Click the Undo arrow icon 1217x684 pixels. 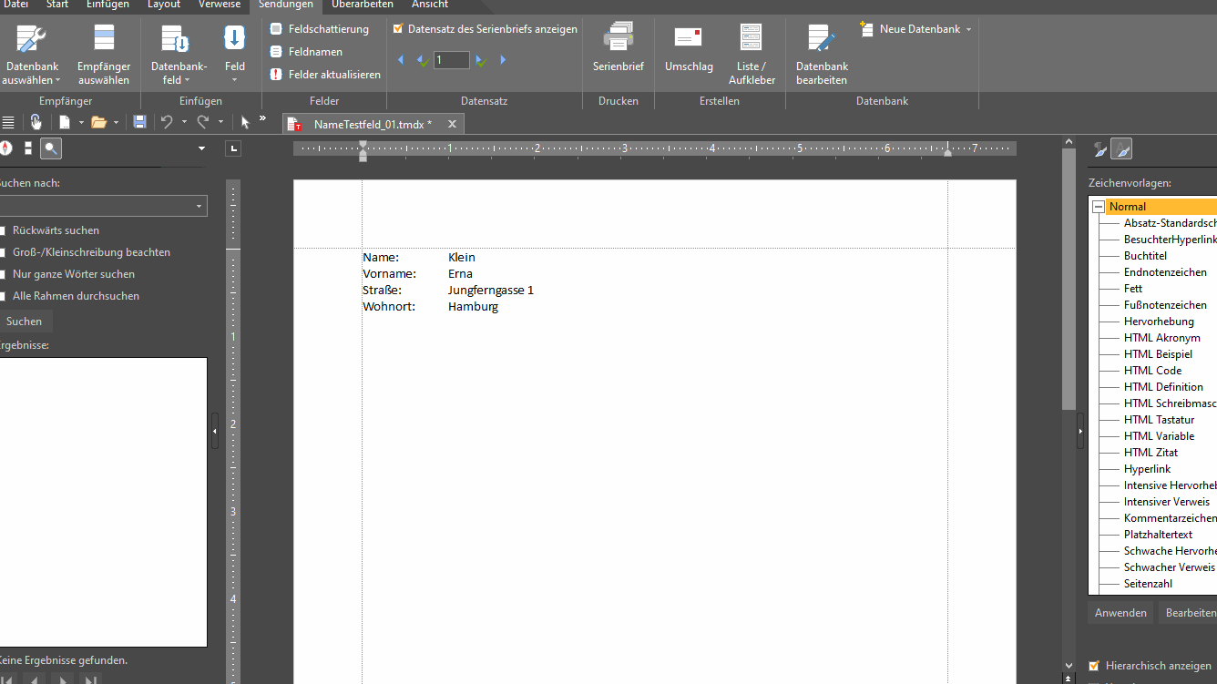[x=167, y=122]
